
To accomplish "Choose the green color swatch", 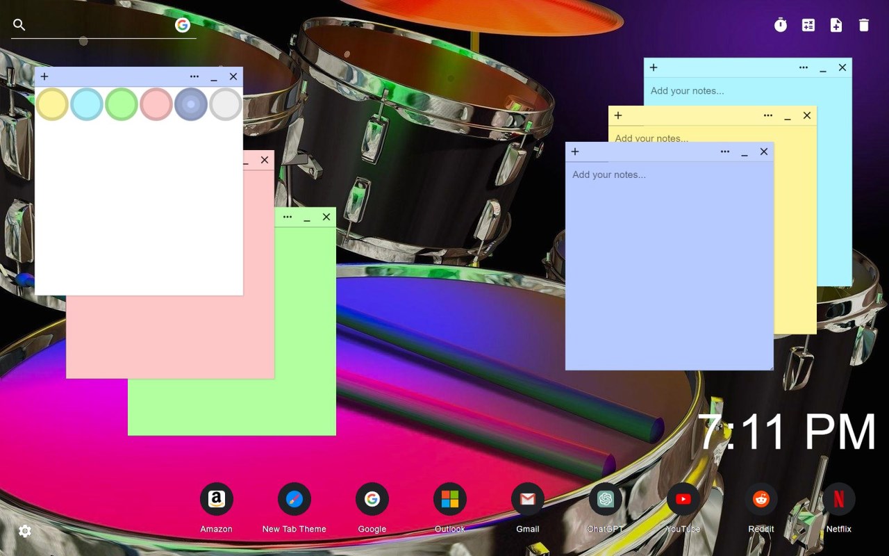I will pos(122,104).
